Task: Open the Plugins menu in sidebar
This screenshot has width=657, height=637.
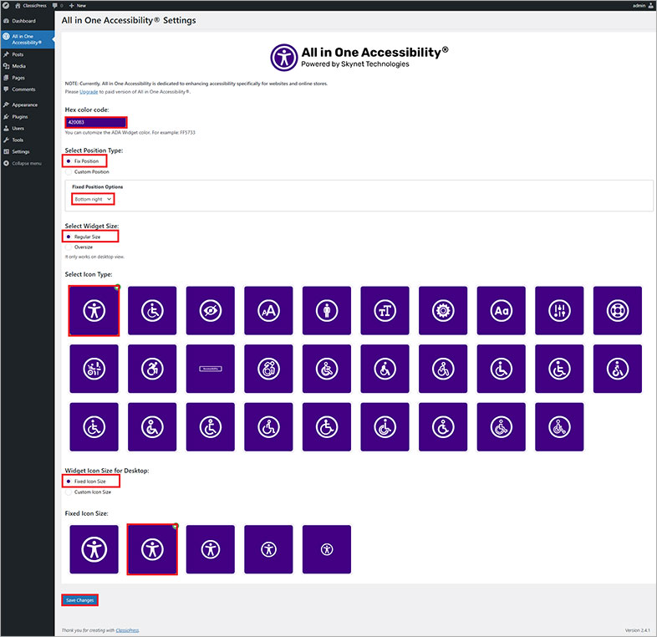Action: [x=19, y=117]
